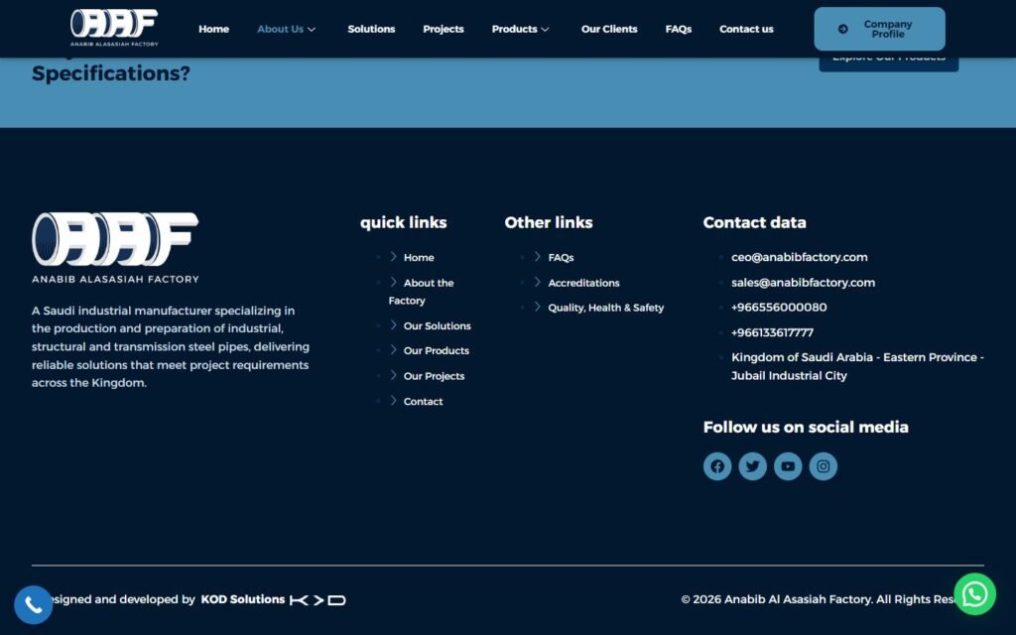The width and height of the screenshot is (1016, 635).
Task: Click the 'quick links' heading
Action: (403, 222)
